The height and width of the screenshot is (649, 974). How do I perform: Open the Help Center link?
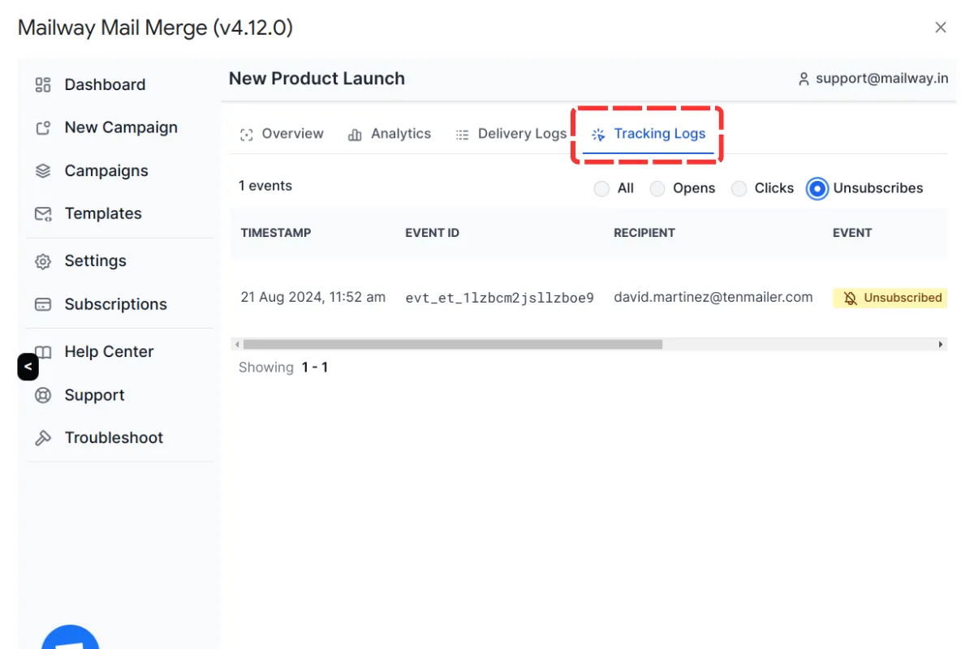pos(109,352)
